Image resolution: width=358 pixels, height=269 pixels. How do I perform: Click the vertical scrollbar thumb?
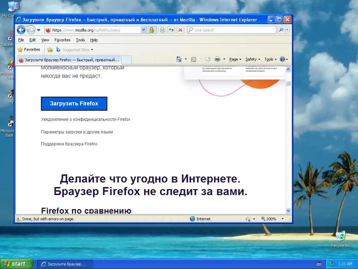pyautogui.click(x=288, y=83)
